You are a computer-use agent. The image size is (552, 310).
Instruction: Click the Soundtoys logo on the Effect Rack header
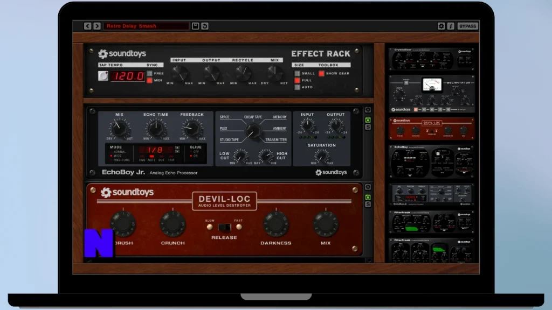pos(122,54)
